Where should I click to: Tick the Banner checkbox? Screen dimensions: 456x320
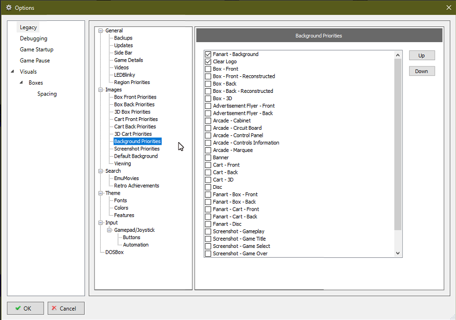coord(208,158)
